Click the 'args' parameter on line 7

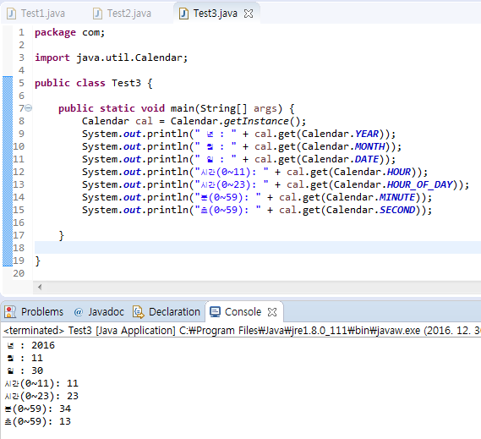265,108
